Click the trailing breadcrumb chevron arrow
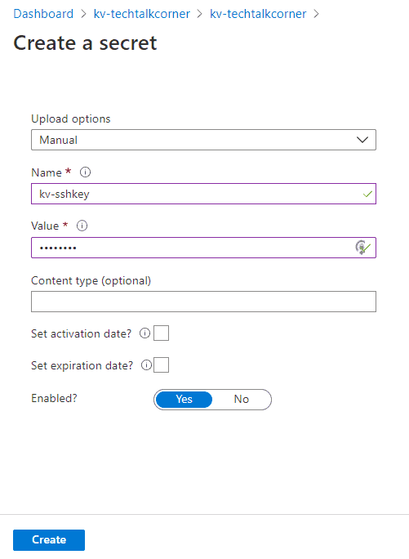Screen dimensions: 409x559 [316, 14]
